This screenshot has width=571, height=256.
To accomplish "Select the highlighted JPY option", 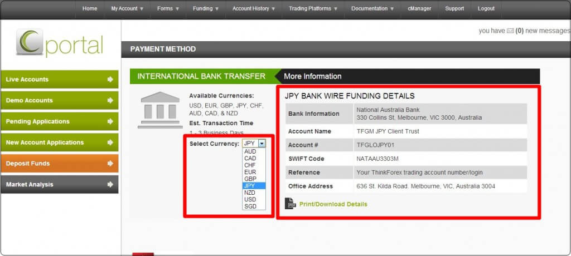I will [254, 186].
